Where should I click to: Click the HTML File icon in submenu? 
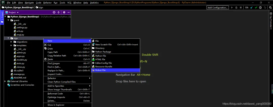(x=93, y=59)
